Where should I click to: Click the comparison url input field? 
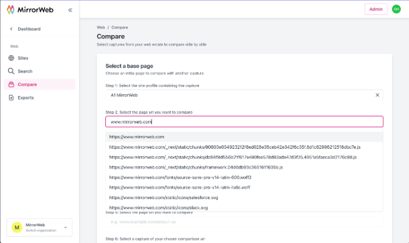pos(244,221)
